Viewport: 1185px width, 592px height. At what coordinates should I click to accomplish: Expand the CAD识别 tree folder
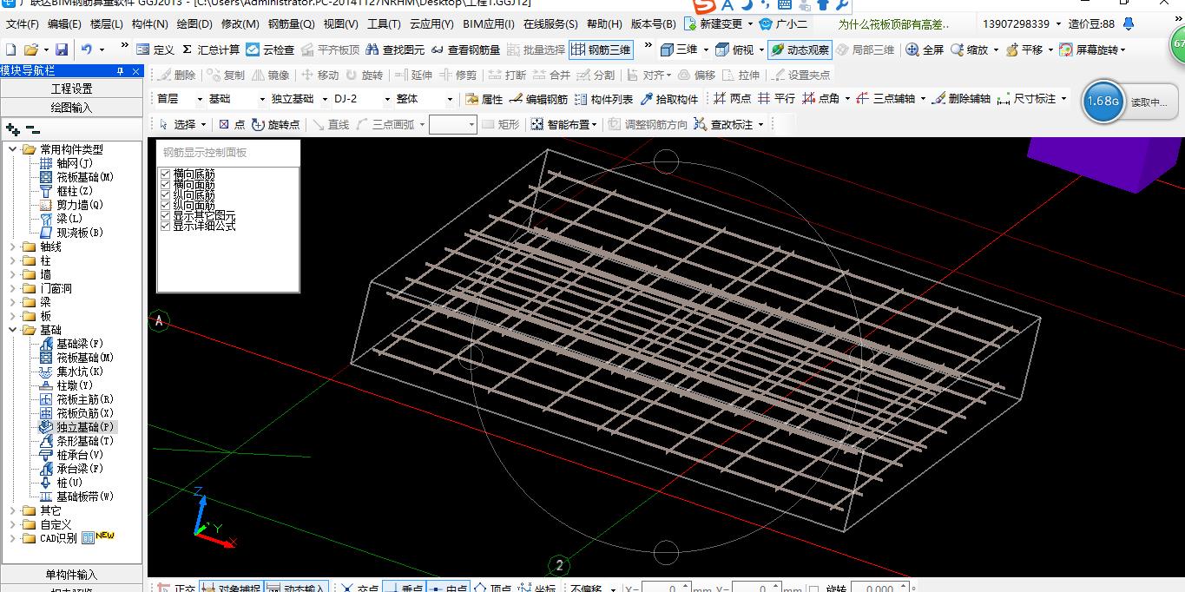(13, 538)
